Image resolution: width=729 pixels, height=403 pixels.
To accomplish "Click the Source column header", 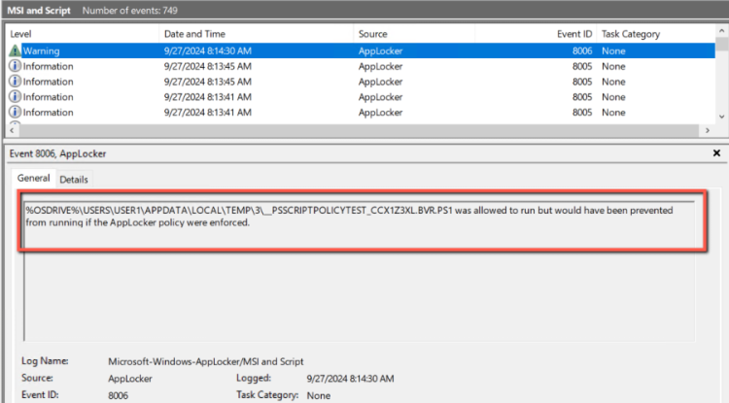I will [372, 34].
